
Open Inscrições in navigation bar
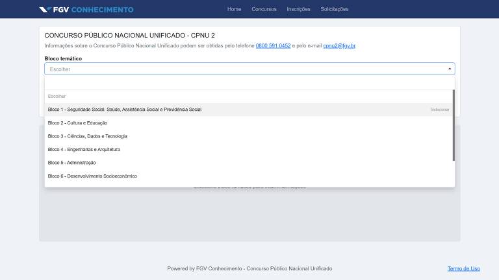point(298,9)
